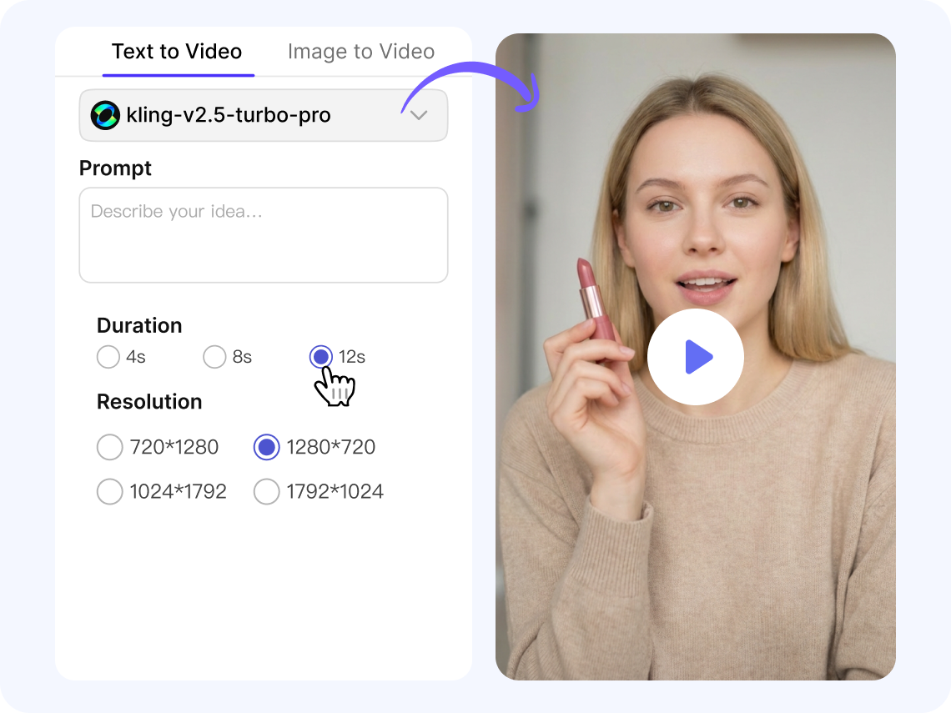Open the kling-v2.5-turbo-pro model selector
Viewport: 951px width, 713px height.
(x=263, y=115)
